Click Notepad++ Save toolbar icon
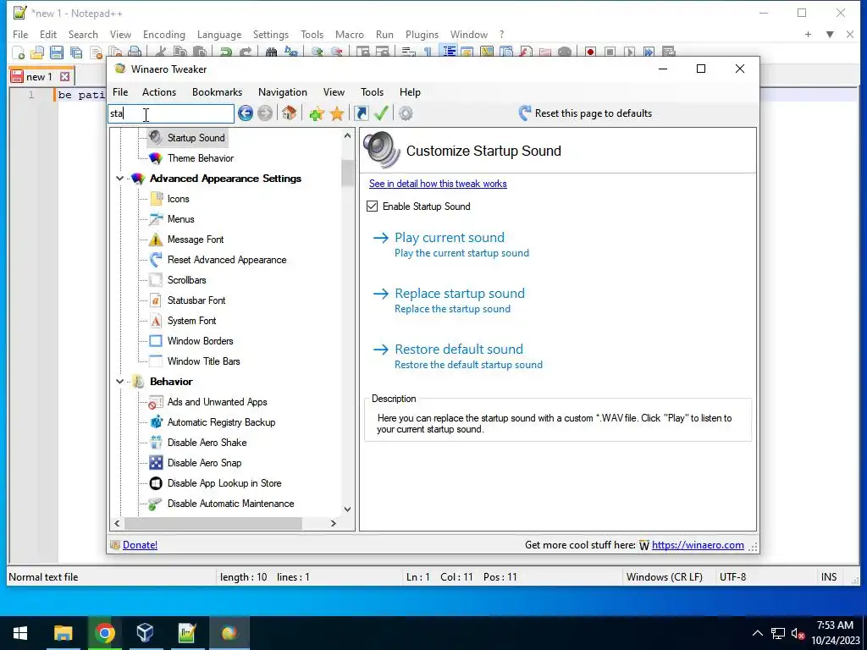The image size is (867, 650). pyautogui.click(x=57, y=52)
